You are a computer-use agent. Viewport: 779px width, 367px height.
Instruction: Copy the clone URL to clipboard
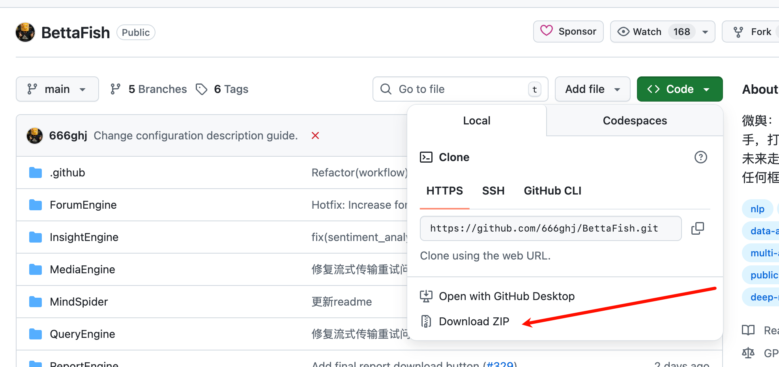click(x=697, y=228)
